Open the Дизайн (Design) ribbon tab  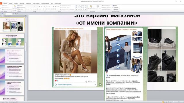pyautogui.click(x=16, y=3)
